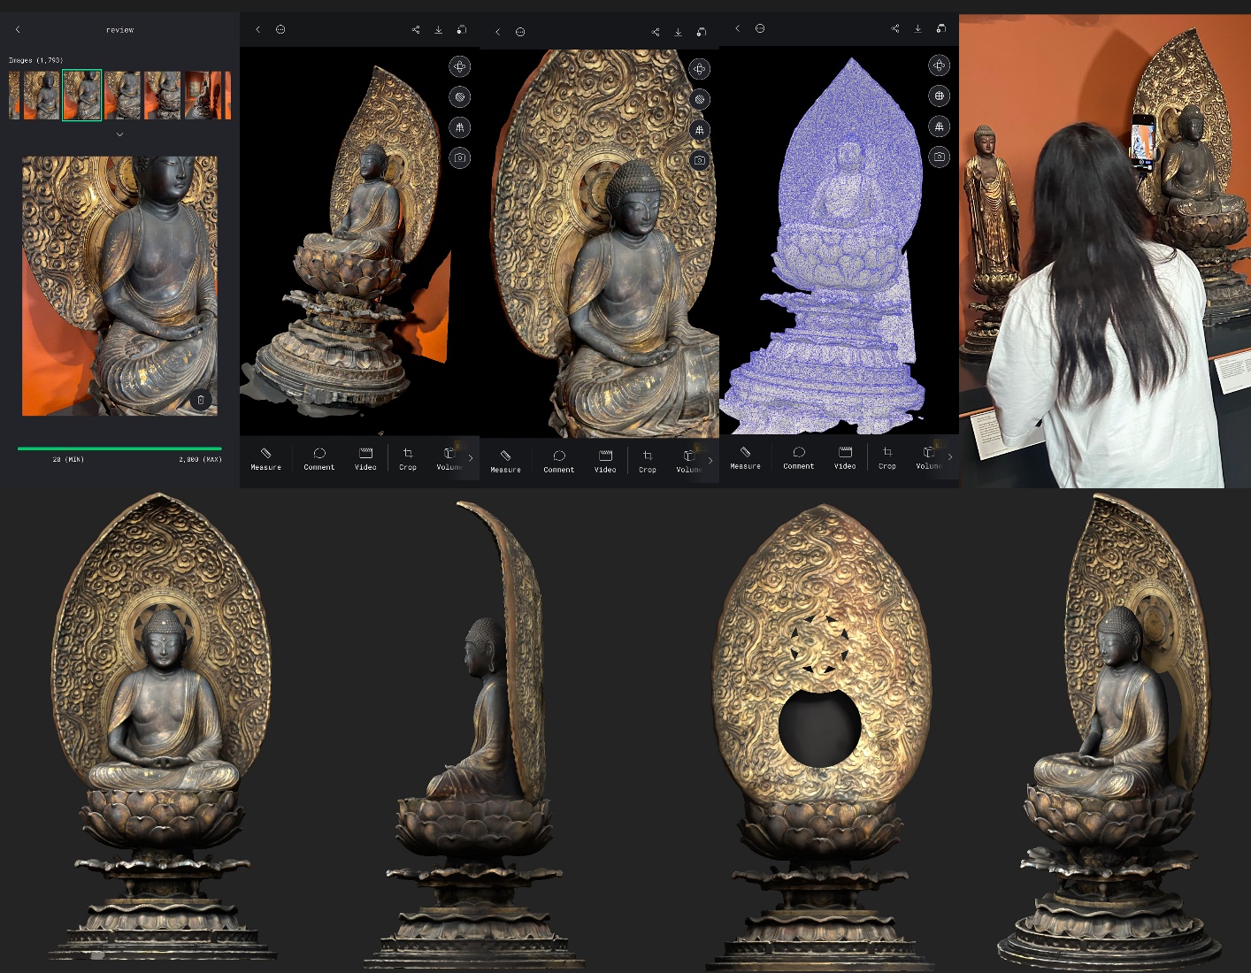Click the large review image of the Buddha
1251x973 pixels.
[x=119, y=286]
